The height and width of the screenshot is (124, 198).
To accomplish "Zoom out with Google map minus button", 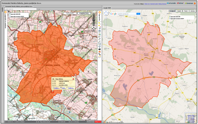I will point(106,36).
